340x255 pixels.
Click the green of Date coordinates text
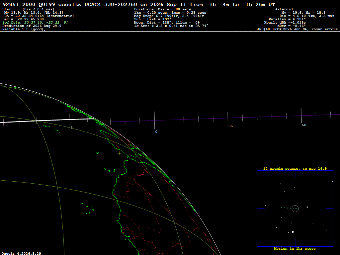[x=35, y=23]
